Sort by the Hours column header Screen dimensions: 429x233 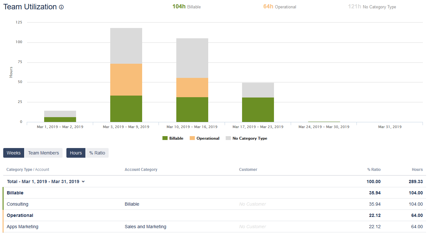click(417, 169)
